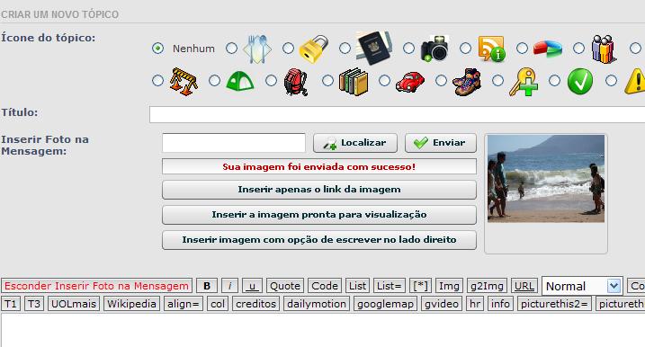Click the creditos tag button
This screenshot has width=645, height=347.
coord(255,304)
